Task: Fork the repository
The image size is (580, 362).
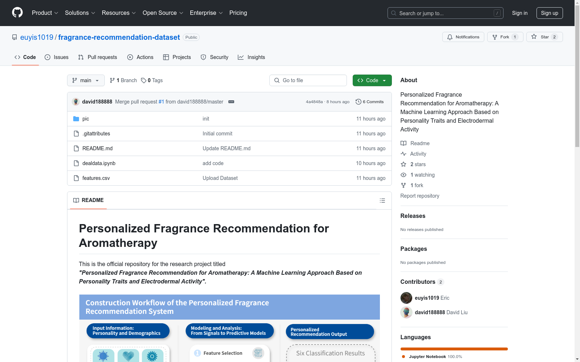Action: tap(505, 37)
